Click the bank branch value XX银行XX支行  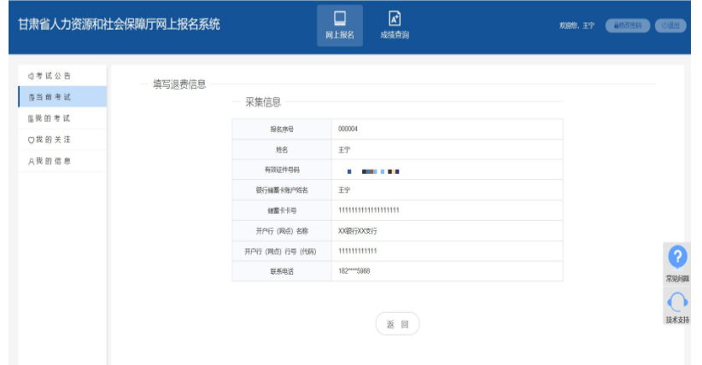tap(357, 230)
